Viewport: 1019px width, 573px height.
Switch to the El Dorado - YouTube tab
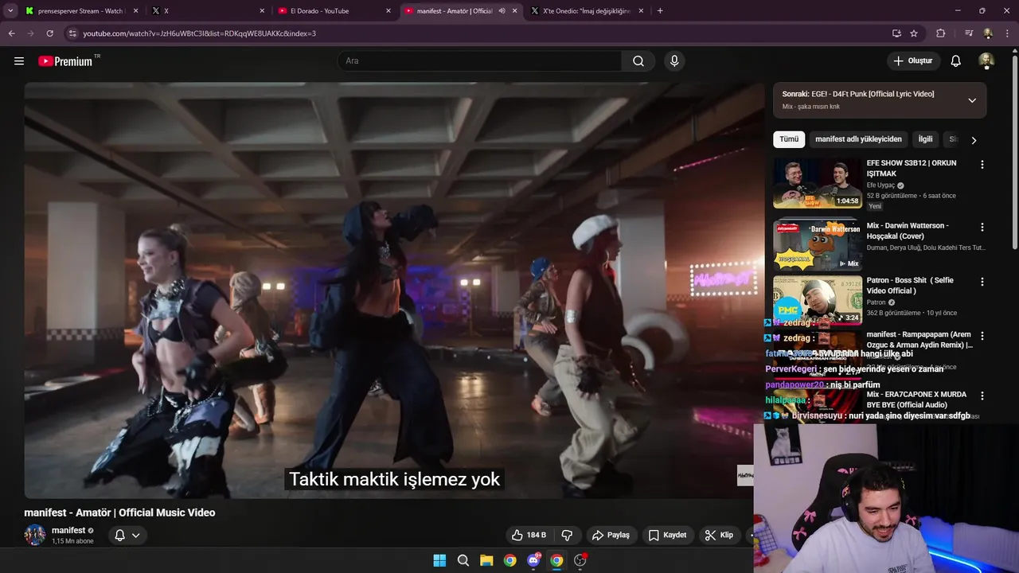pyautogui.click(x=333, y=11)
